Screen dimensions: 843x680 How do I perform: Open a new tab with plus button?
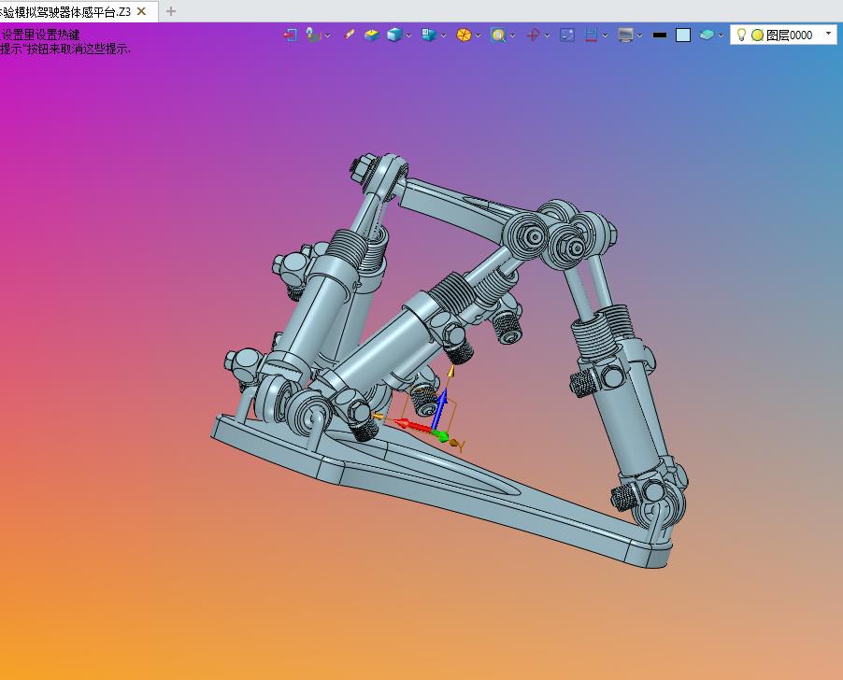click(170, 11)
